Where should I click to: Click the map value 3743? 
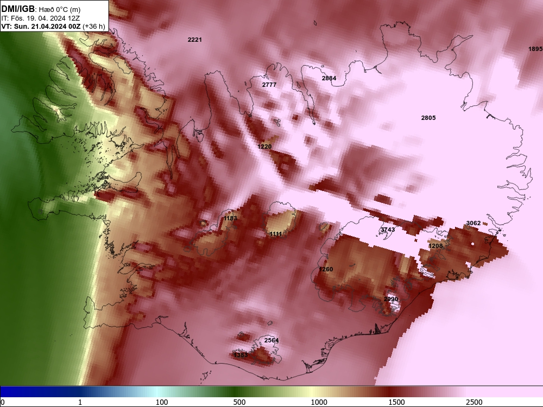point(388,230)
